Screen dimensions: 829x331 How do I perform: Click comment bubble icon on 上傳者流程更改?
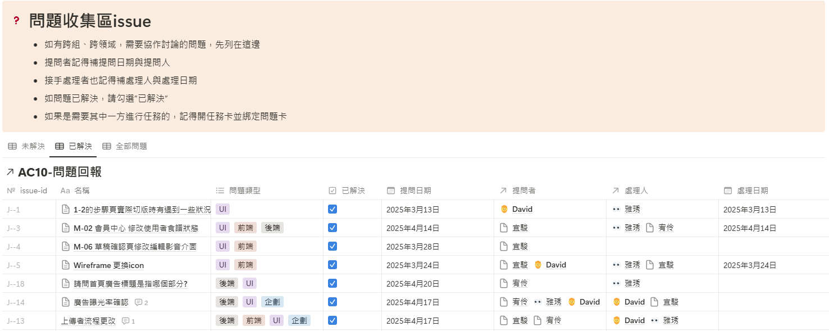click(125, 321)
